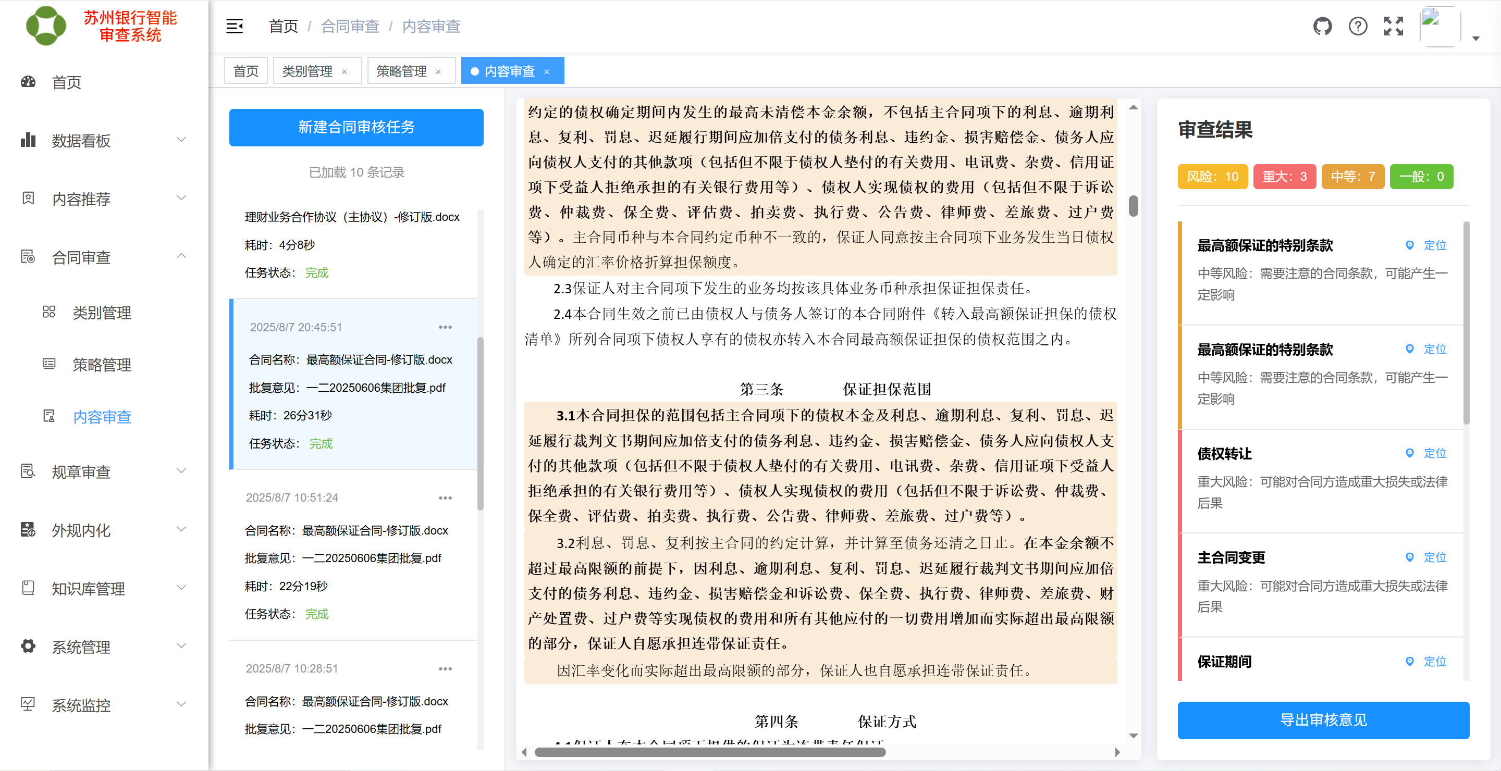Viewport: 1501px width, 771px height.
Task: Close the 内容审查 tab
Action: coord(547,71)
